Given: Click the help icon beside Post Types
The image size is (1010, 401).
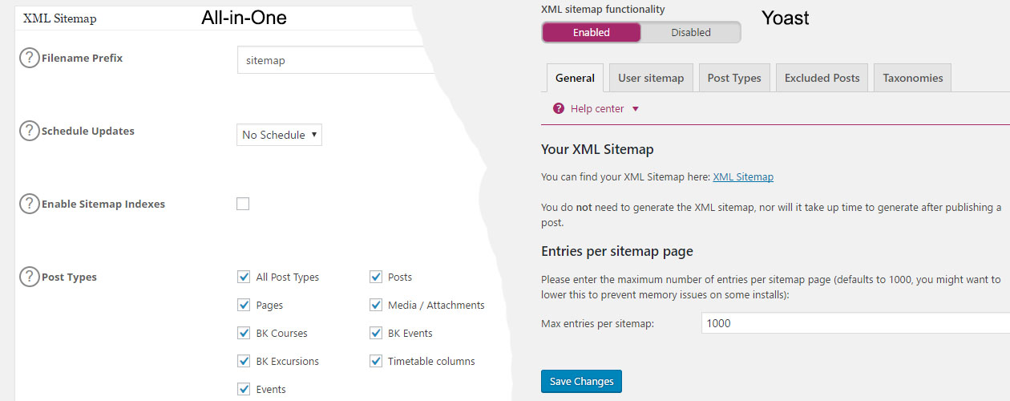Looking at the screenshot, I should (x=30, y=277).
